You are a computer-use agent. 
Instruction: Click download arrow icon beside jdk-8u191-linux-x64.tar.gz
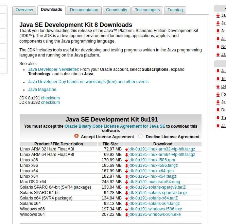[x=126, y=176]
